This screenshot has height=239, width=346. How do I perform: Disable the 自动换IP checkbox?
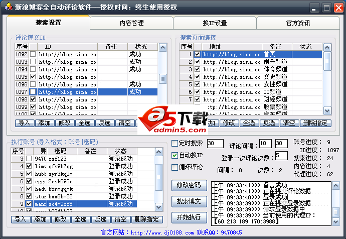point(175,155)
